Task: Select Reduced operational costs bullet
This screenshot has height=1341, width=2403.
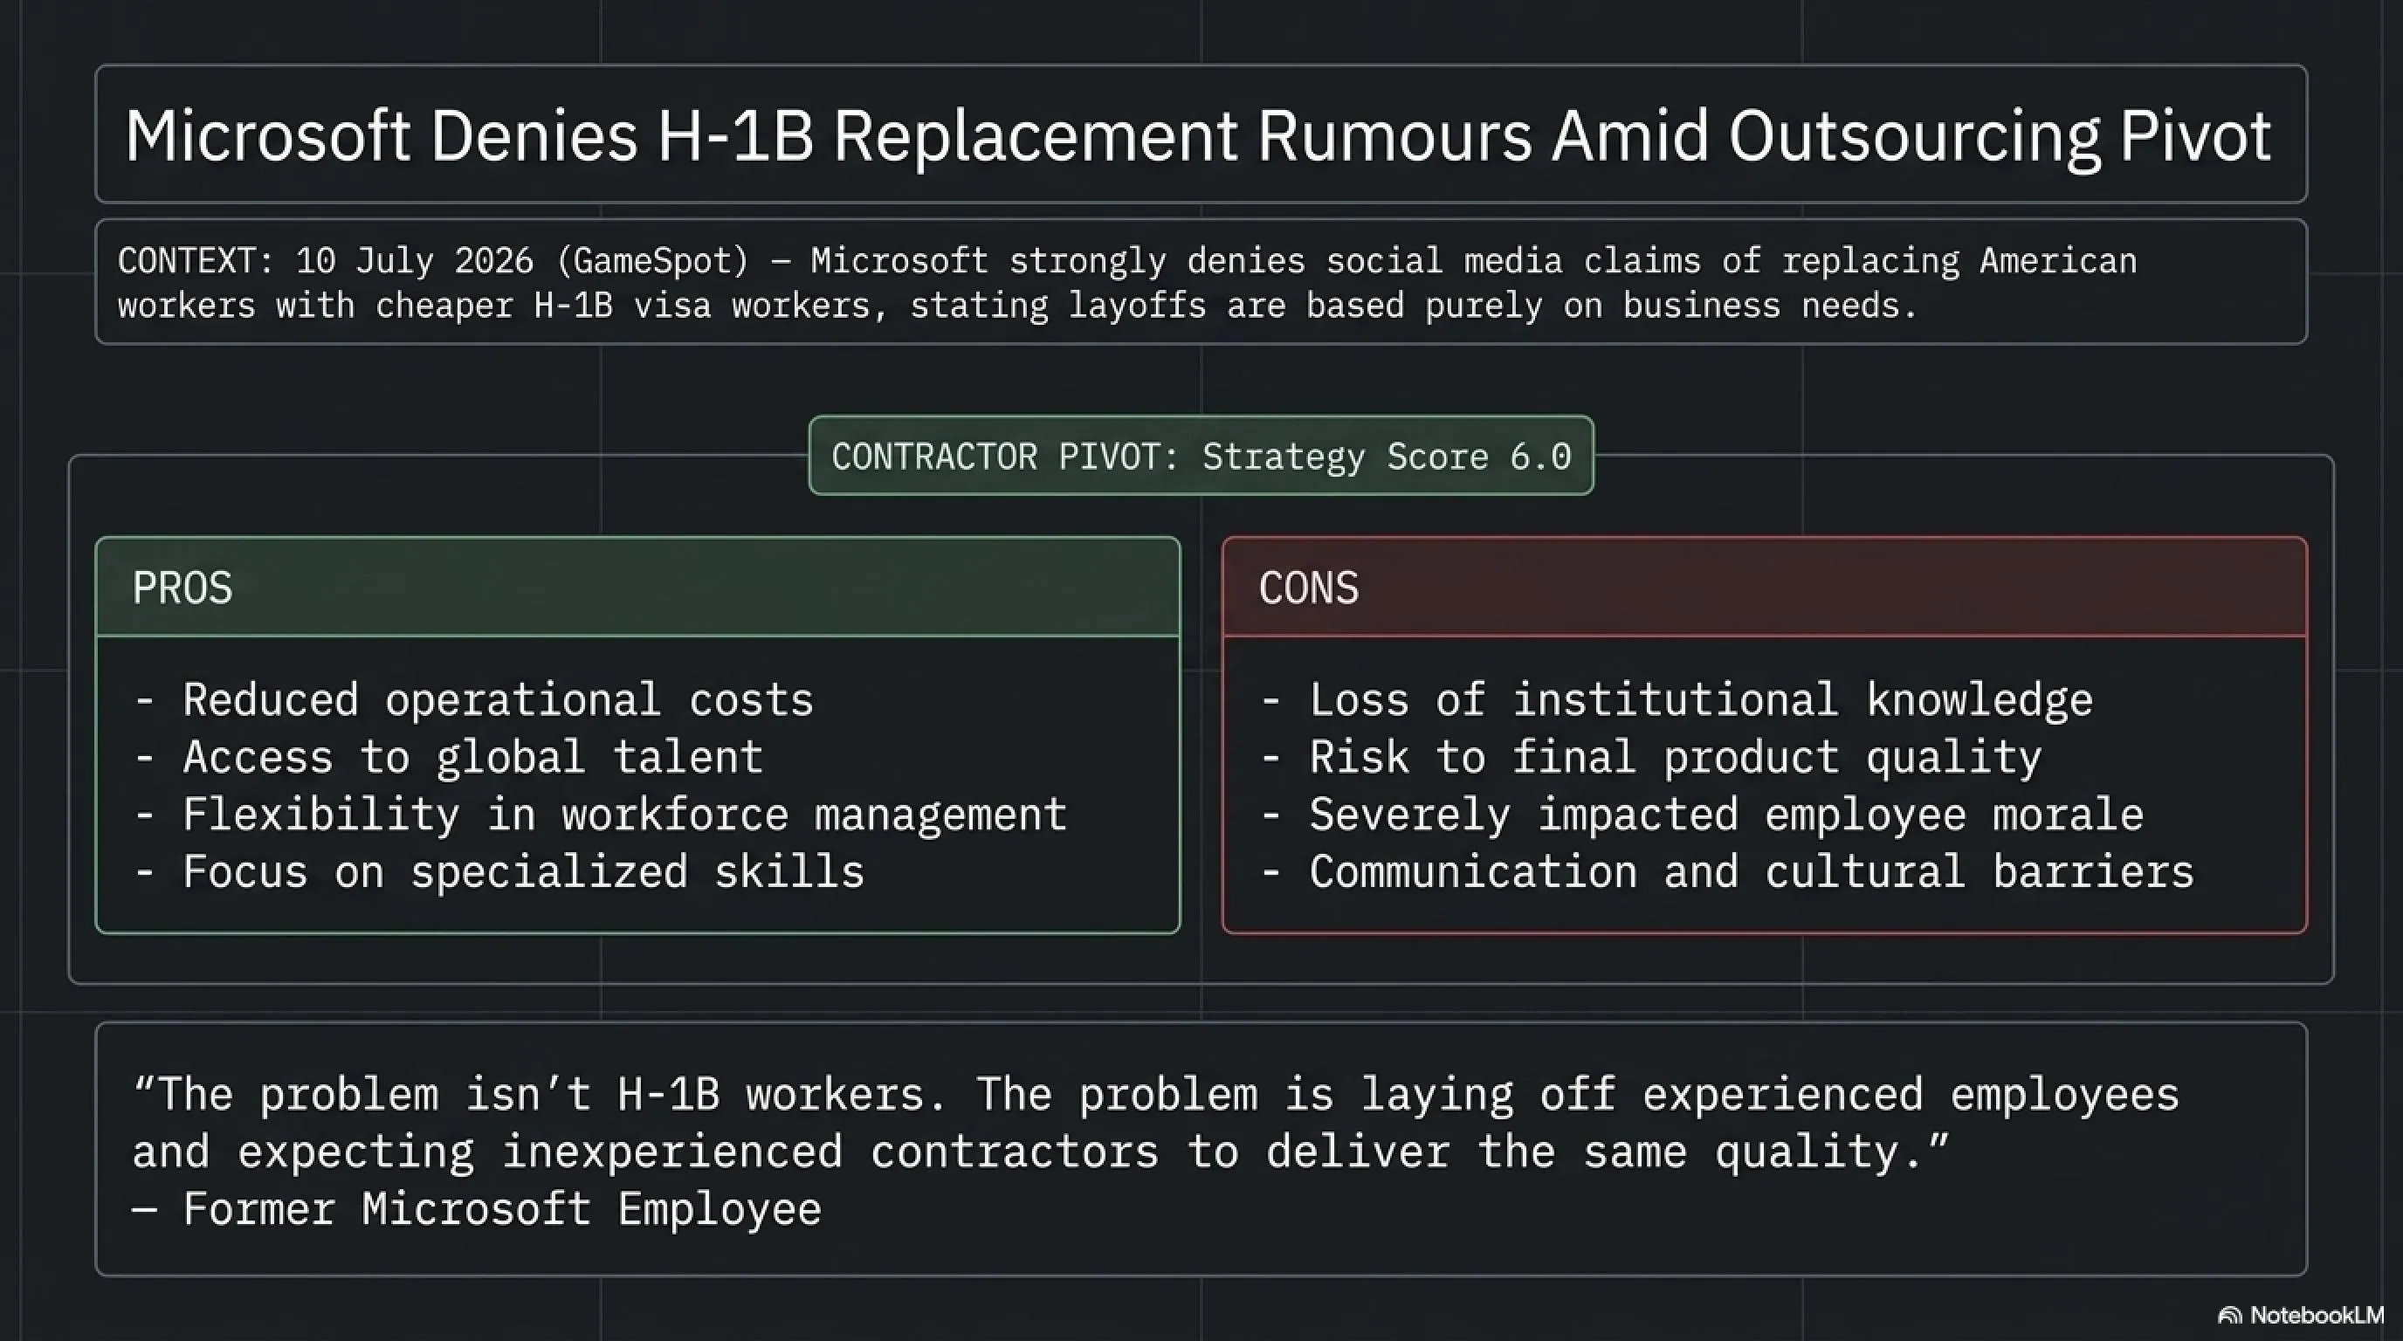Action: tap(474, 700)
